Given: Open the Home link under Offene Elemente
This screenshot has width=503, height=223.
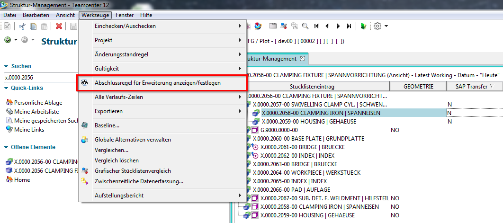Looking at the screenshot, I should 22,180.
